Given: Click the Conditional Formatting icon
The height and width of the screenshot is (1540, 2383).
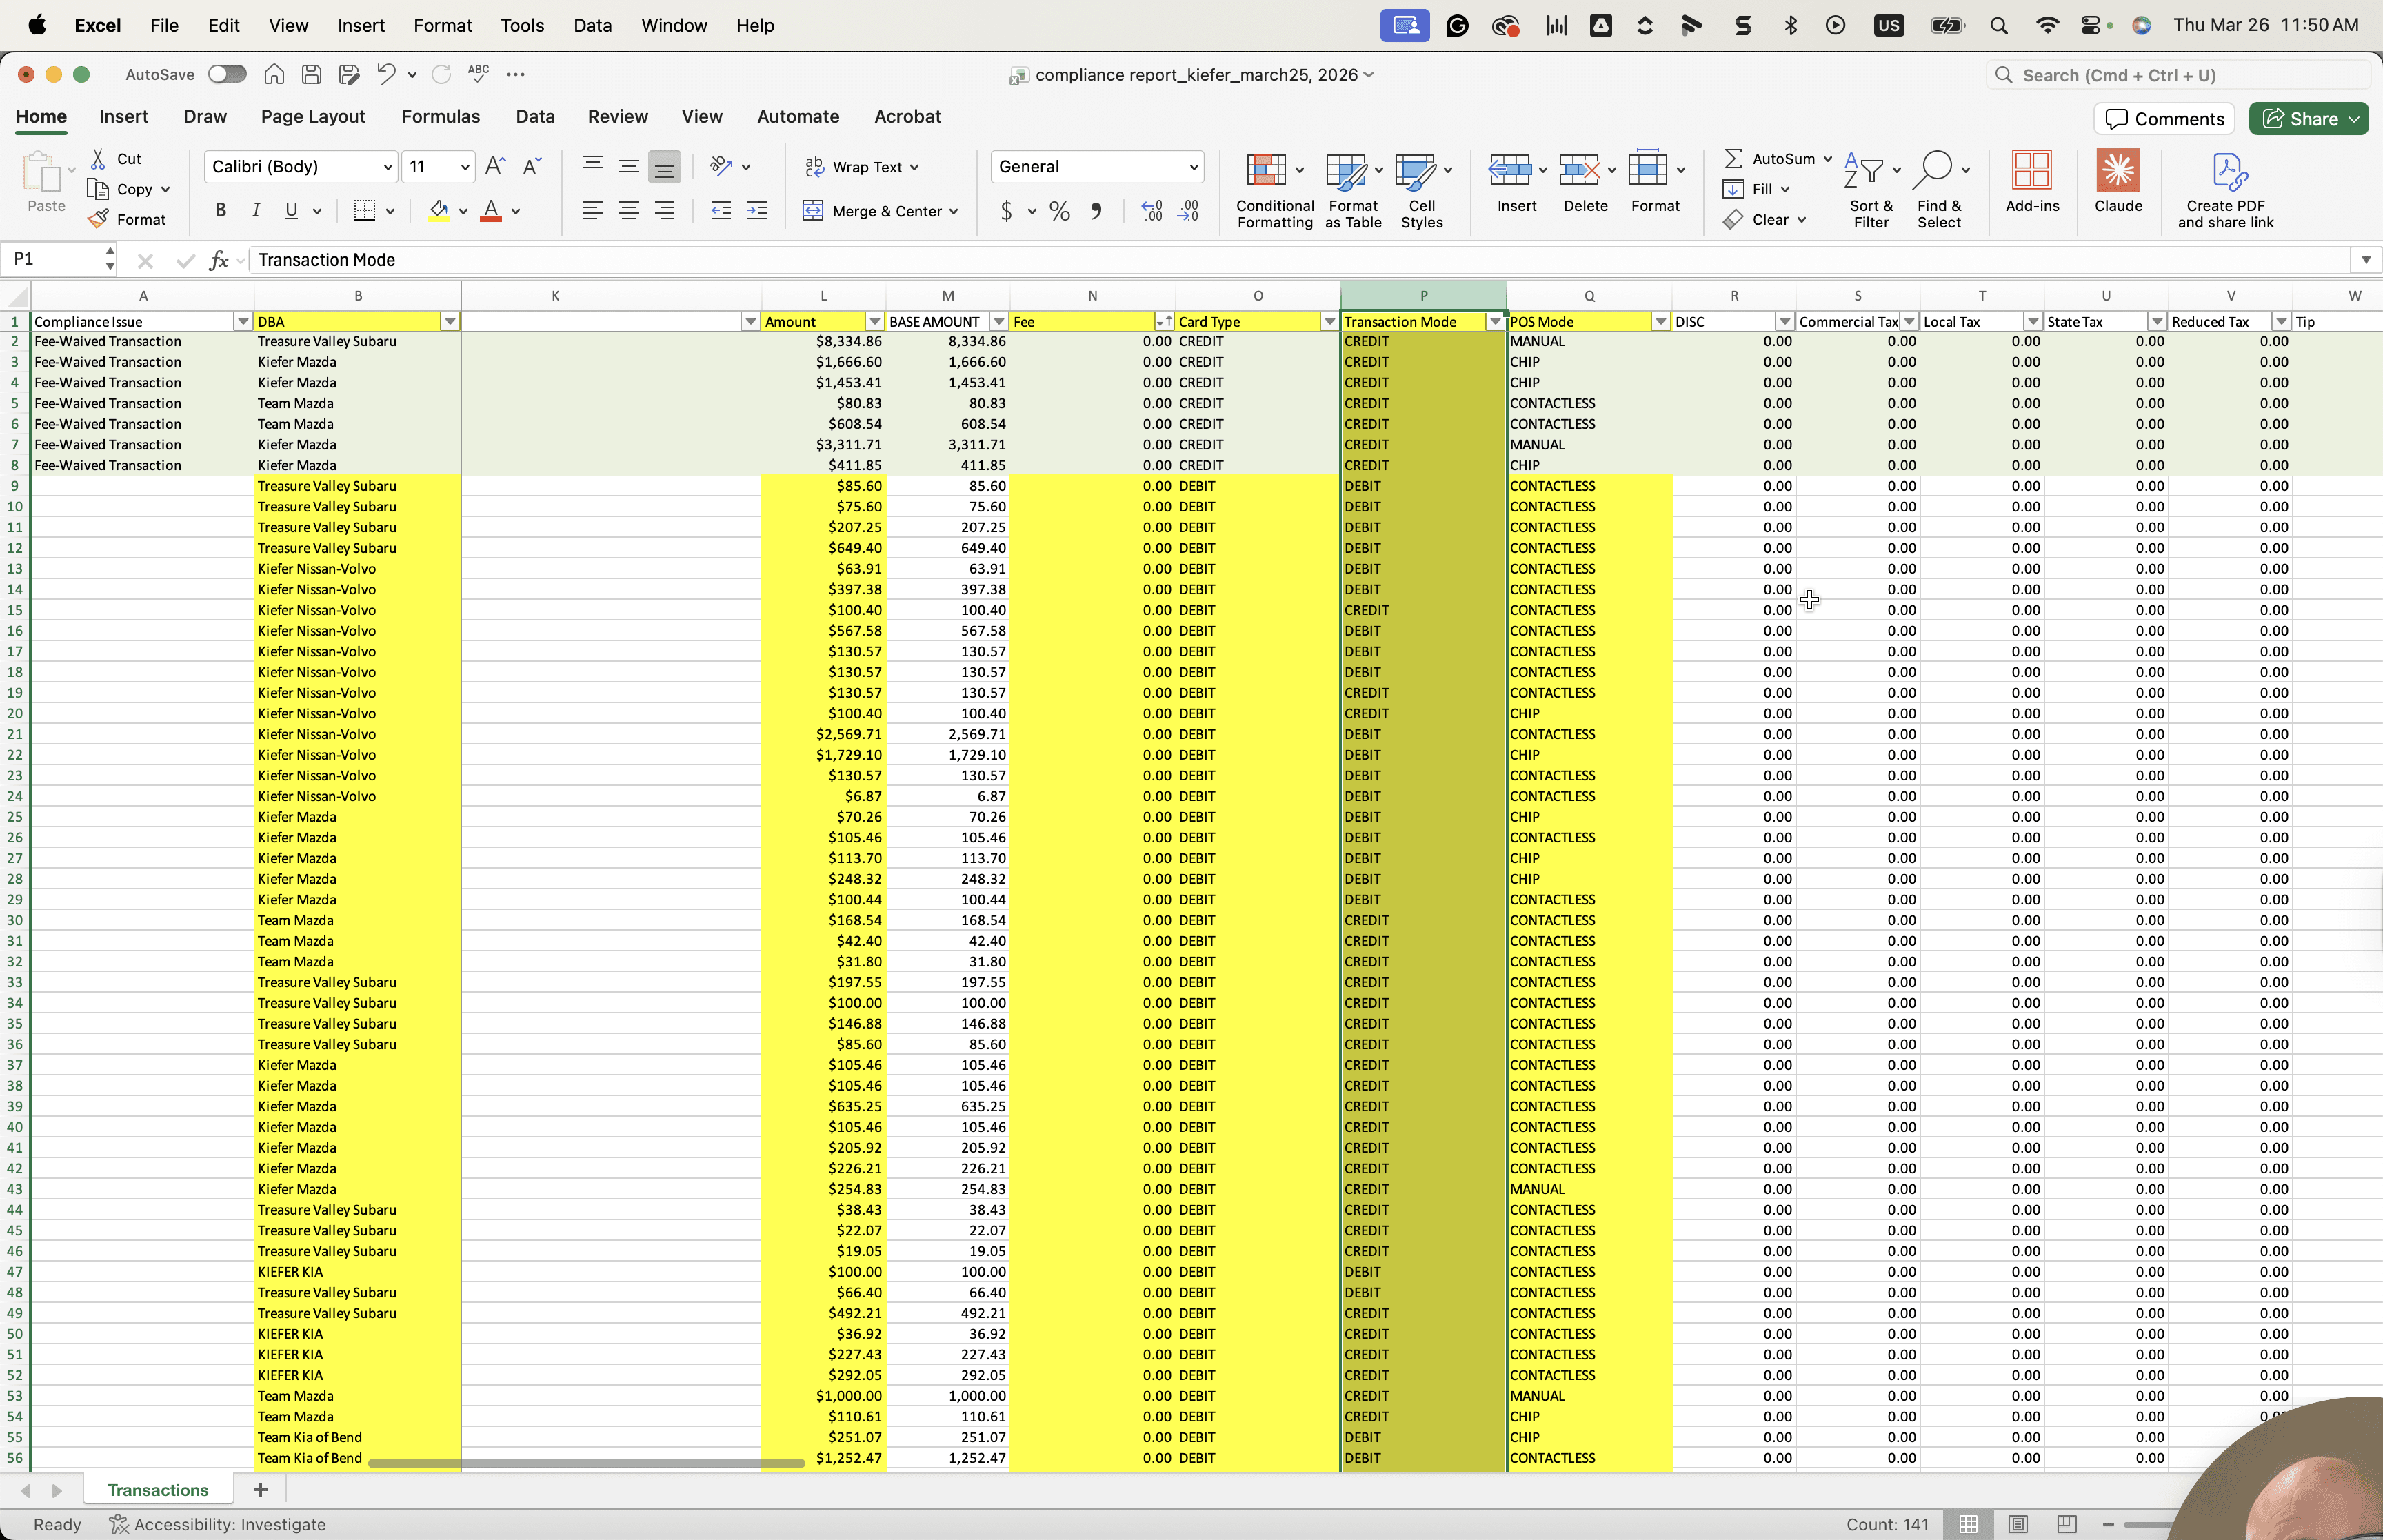Looking at the screenshot, I should pos(1265,170).
